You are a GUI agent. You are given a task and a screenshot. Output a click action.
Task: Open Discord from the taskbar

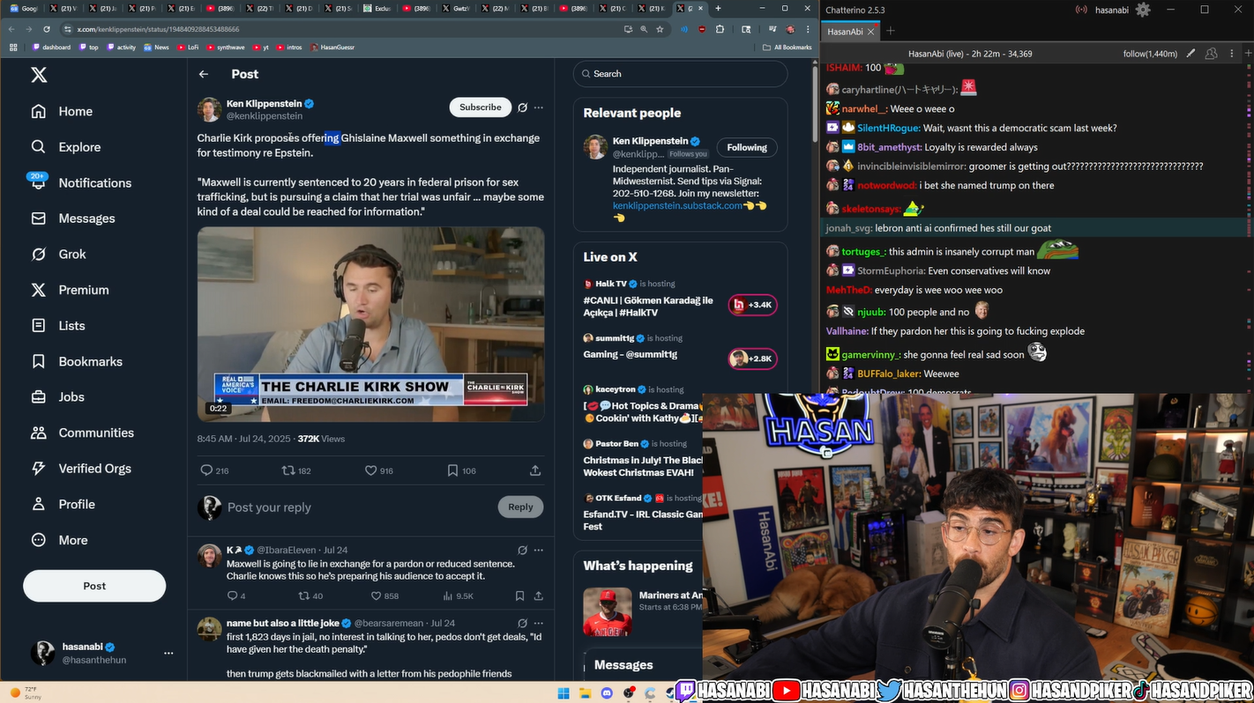tap(608, 692)
